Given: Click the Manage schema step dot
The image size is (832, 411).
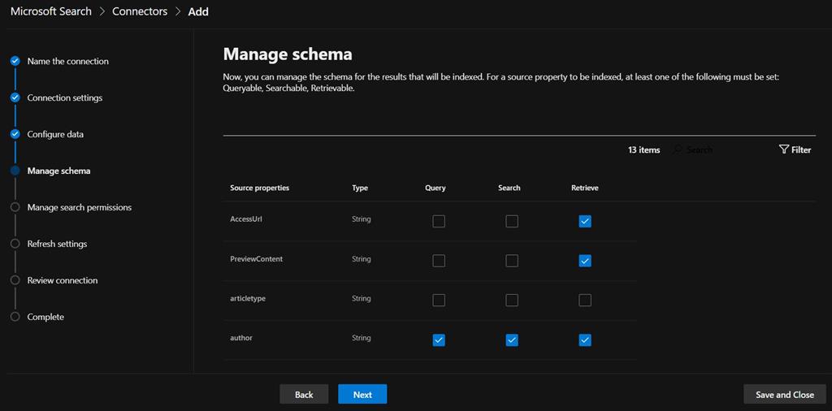Looking at the screenshot, I should (x=15, y=171).
